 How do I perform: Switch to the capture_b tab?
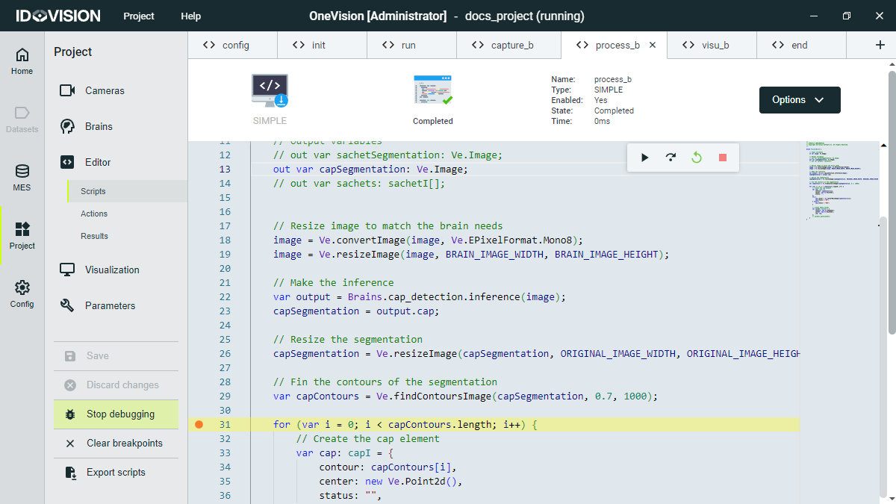pos(511,45)
